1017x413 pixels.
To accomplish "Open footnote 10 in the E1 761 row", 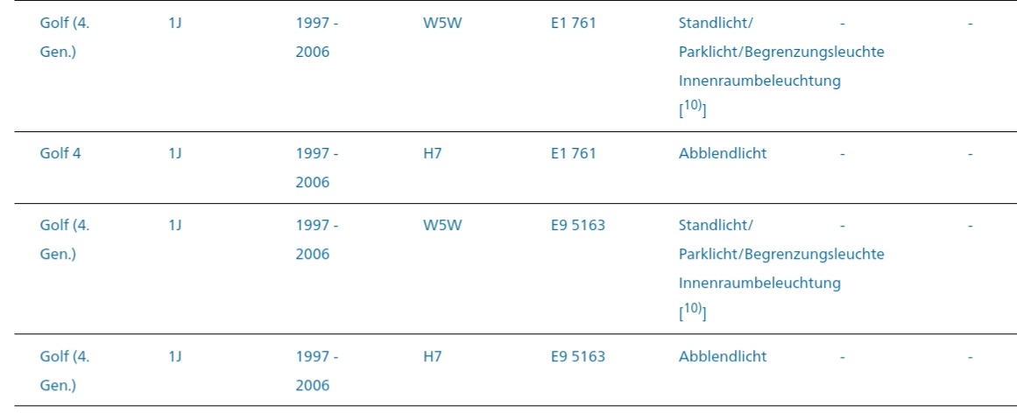I will point(693,110).
